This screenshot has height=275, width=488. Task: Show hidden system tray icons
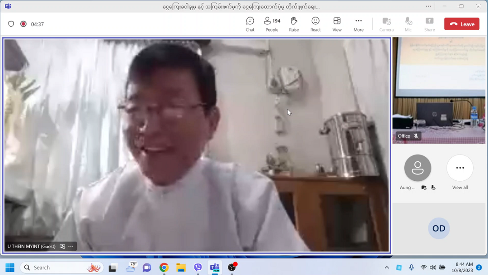[387, 267]
